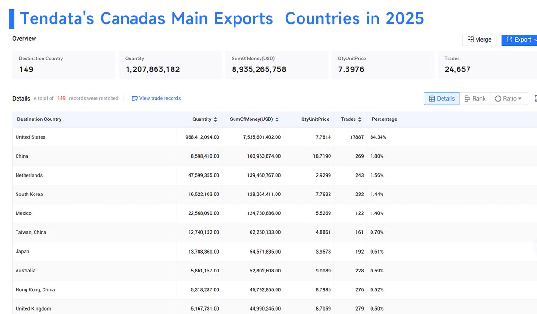The height and width of the screenshot is (314, 537).
Task: Click the Export button icon
Action: pyautogui.click(x=510, y=40)
